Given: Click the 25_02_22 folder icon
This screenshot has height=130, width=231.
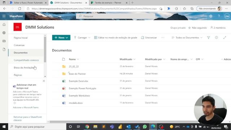Looking at the screenshot, I should click(x=64, y=66).
